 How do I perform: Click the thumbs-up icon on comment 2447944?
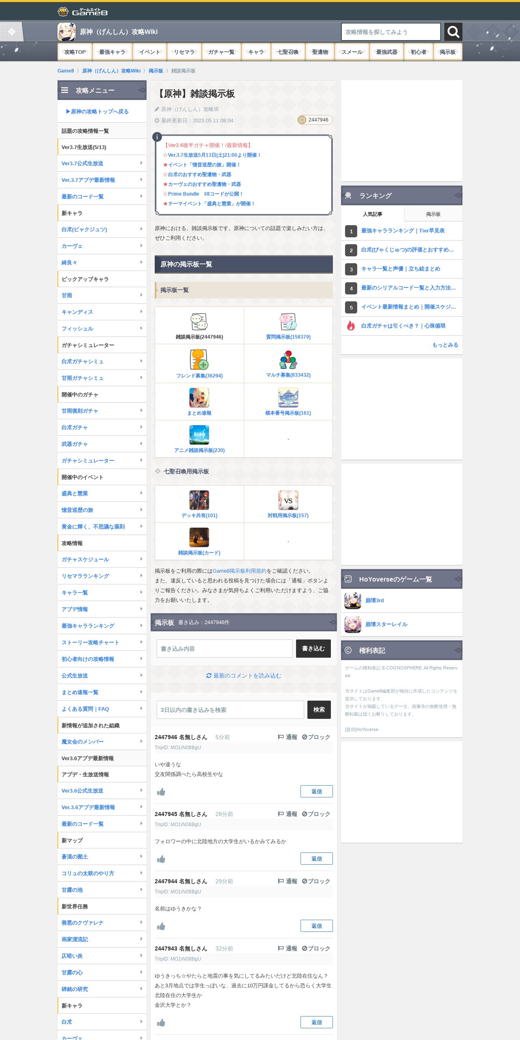point(161,926)
